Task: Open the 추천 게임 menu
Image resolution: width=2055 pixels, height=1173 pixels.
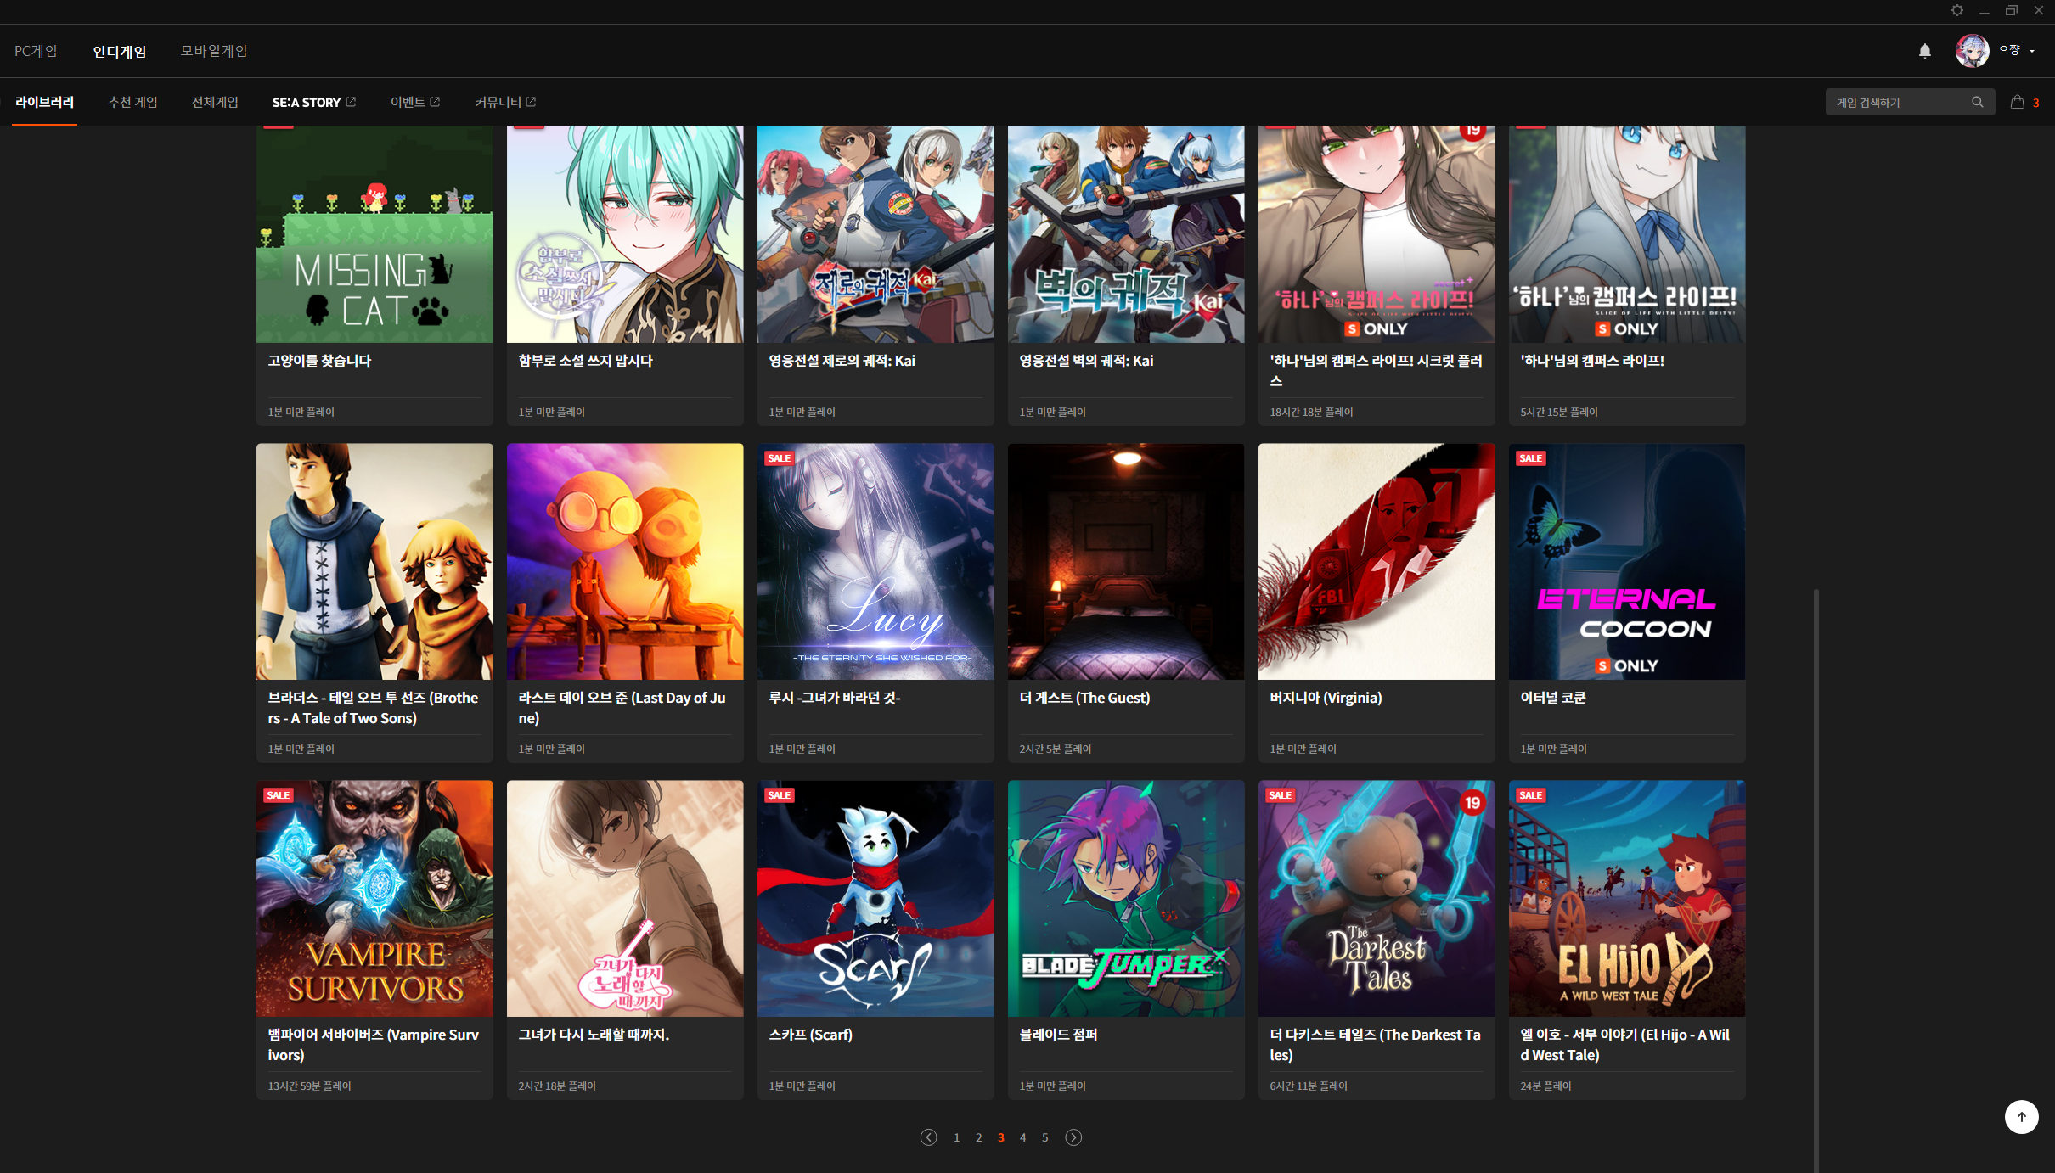Action: point(132,102)
